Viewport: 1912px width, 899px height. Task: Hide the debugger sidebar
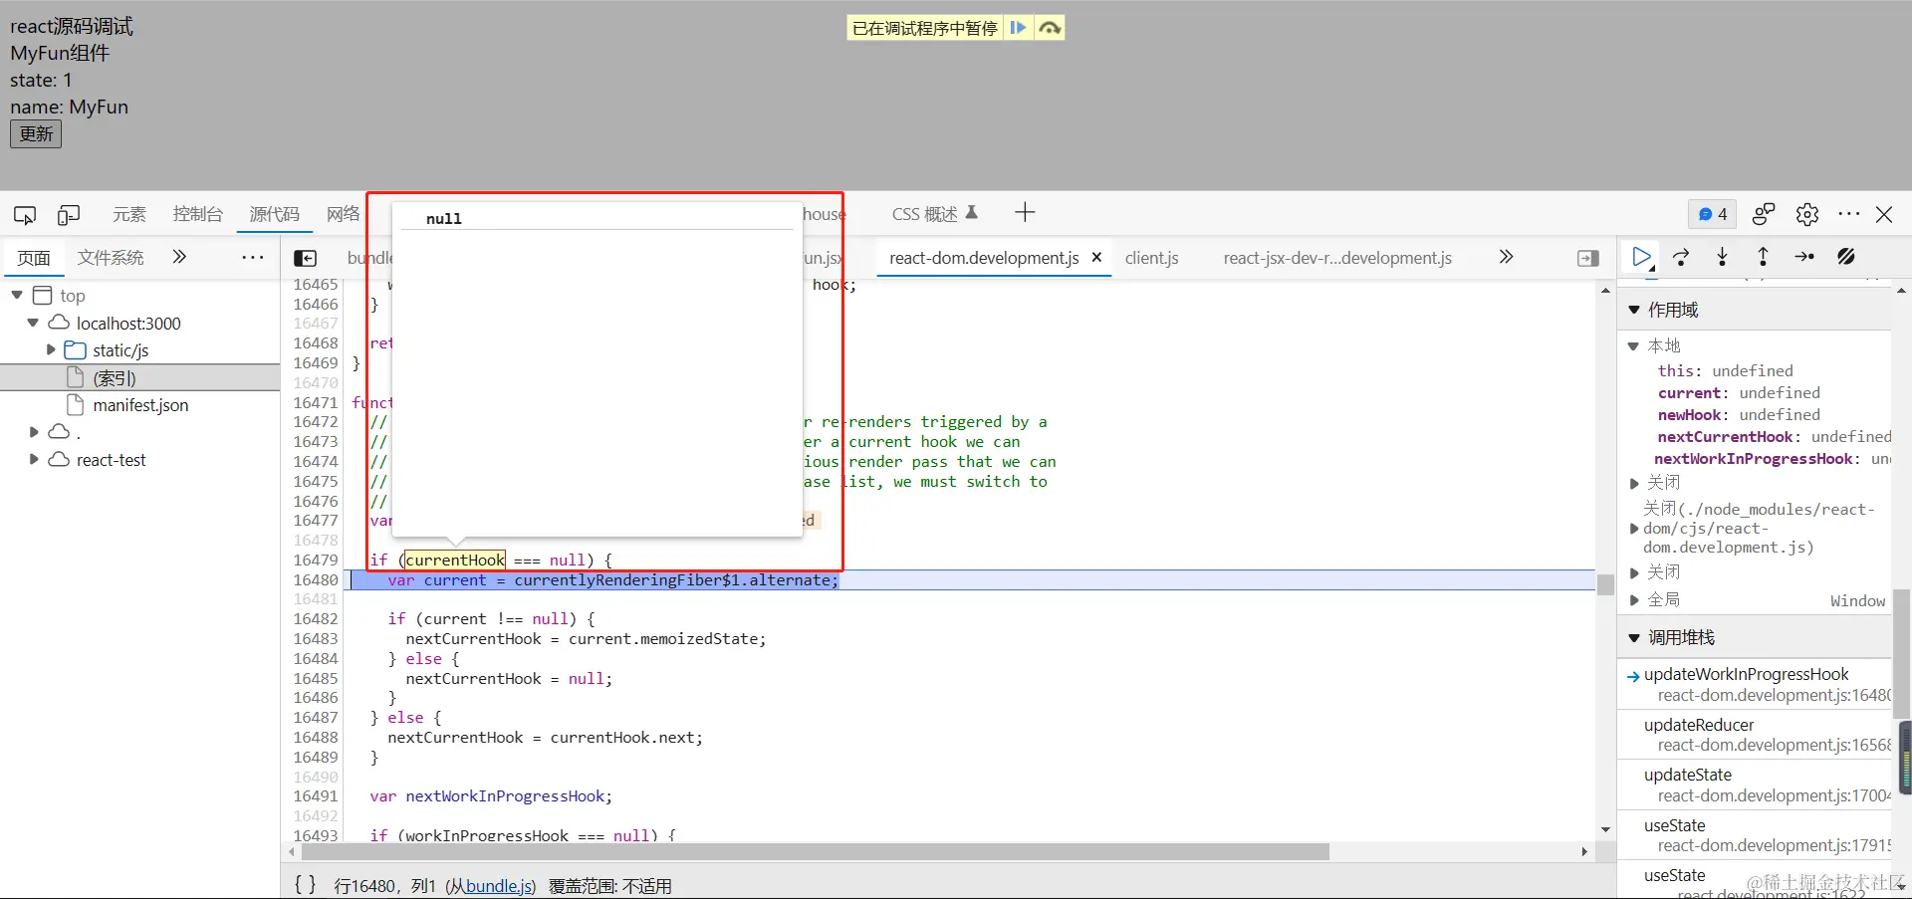pos(1588,258)
